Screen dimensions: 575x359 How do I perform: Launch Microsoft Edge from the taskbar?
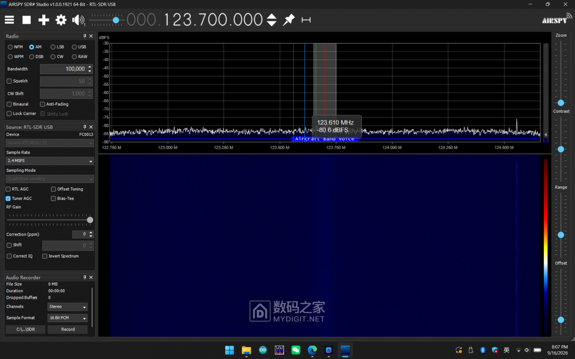pos(312,350)
